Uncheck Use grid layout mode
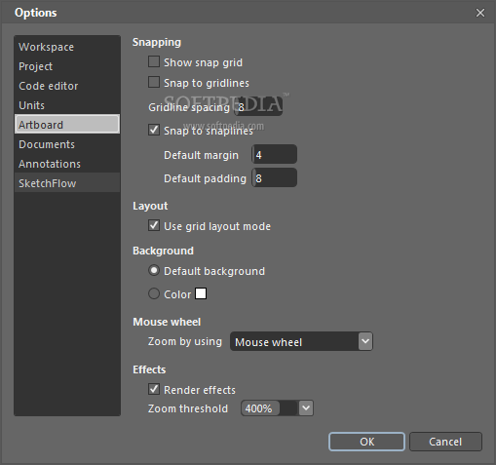The image size is (496, 465). tap(154, 225)
